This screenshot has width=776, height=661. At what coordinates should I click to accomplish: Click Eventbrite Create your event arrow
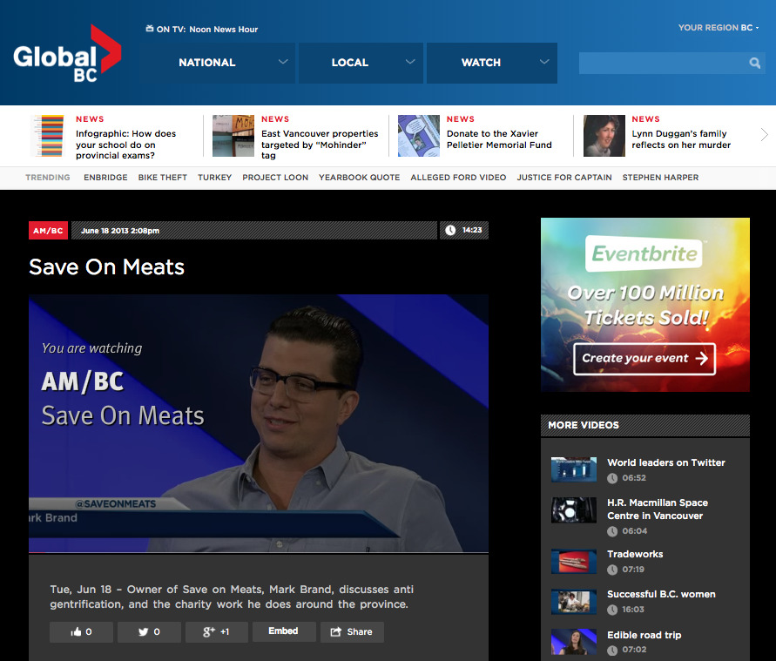(701, 358)
